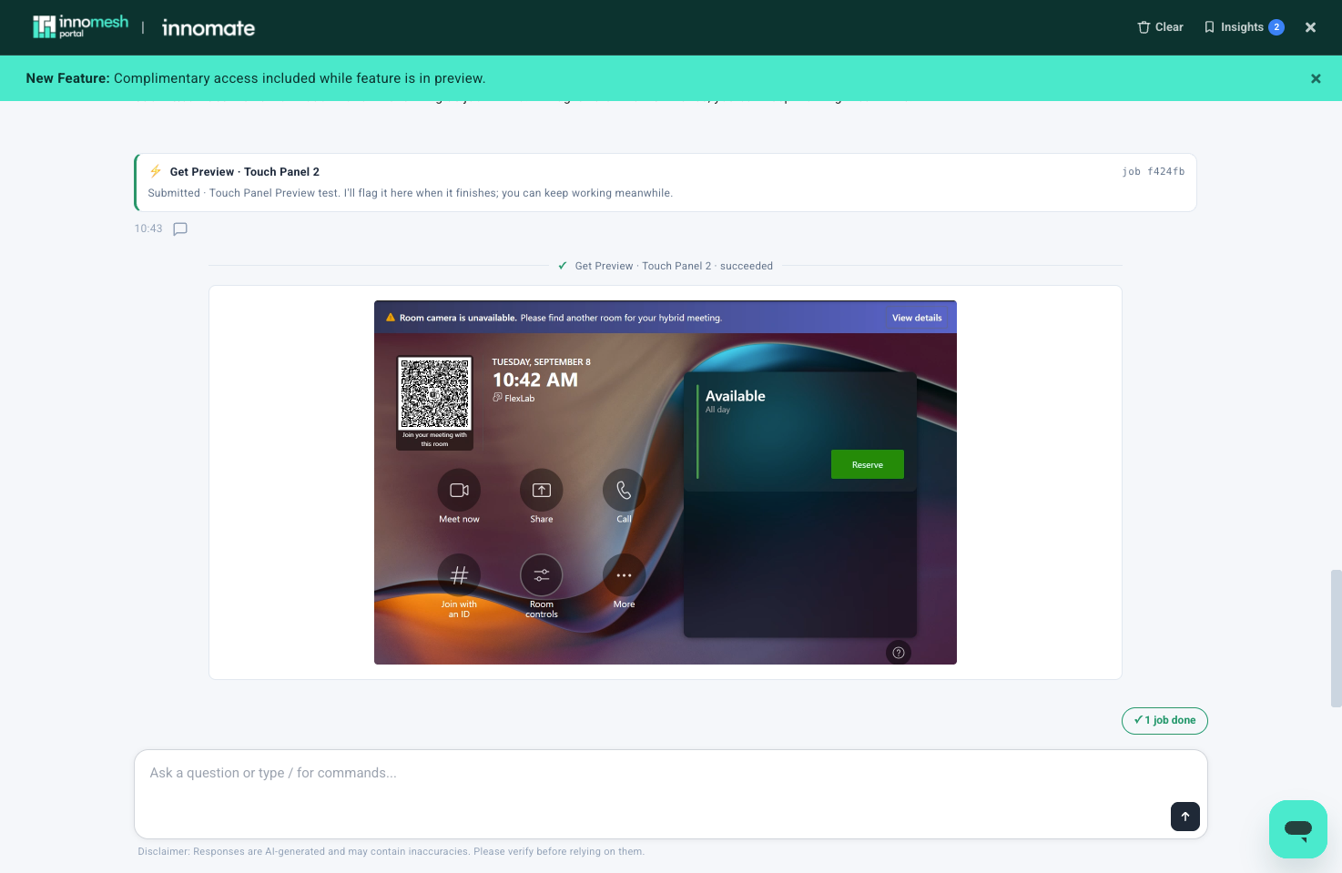Tap Join with an ID hash icon

tap(459, 575)
